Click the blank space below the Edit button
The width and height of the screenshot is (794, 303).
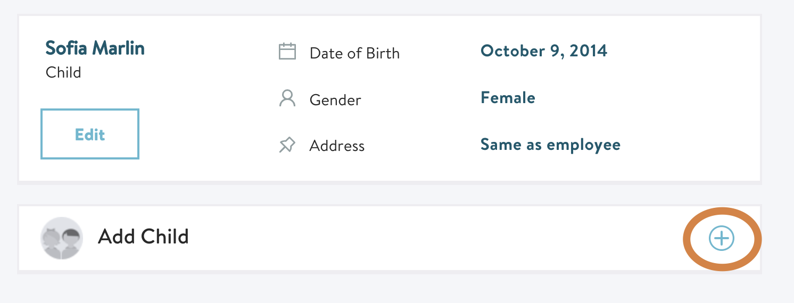pyautogui.click(x=90, y=170)
